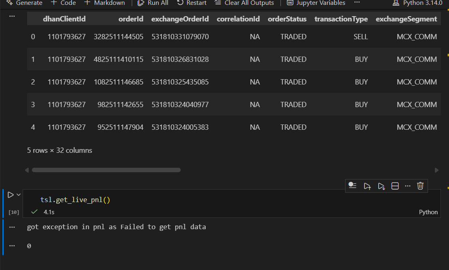
Task: Click the dataframe horizontal scrollbar thumb
Action: (106, 170)
